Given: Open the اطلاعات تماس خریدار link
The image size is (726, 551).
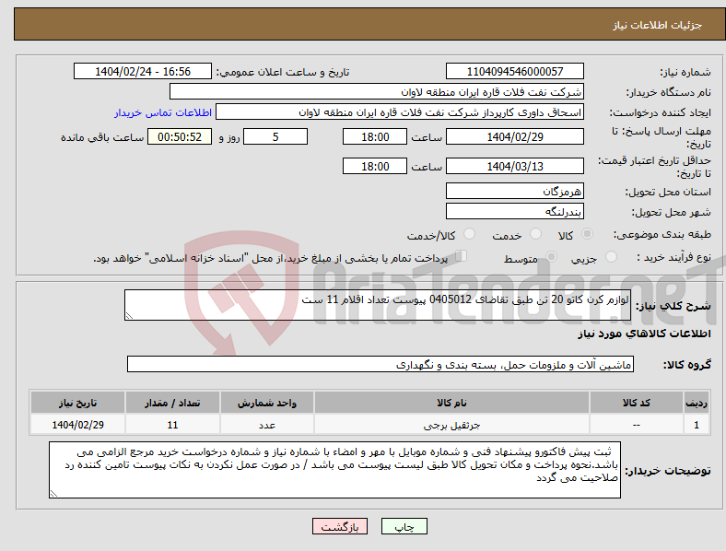Looking at the screenshot, I should (163, 112).
